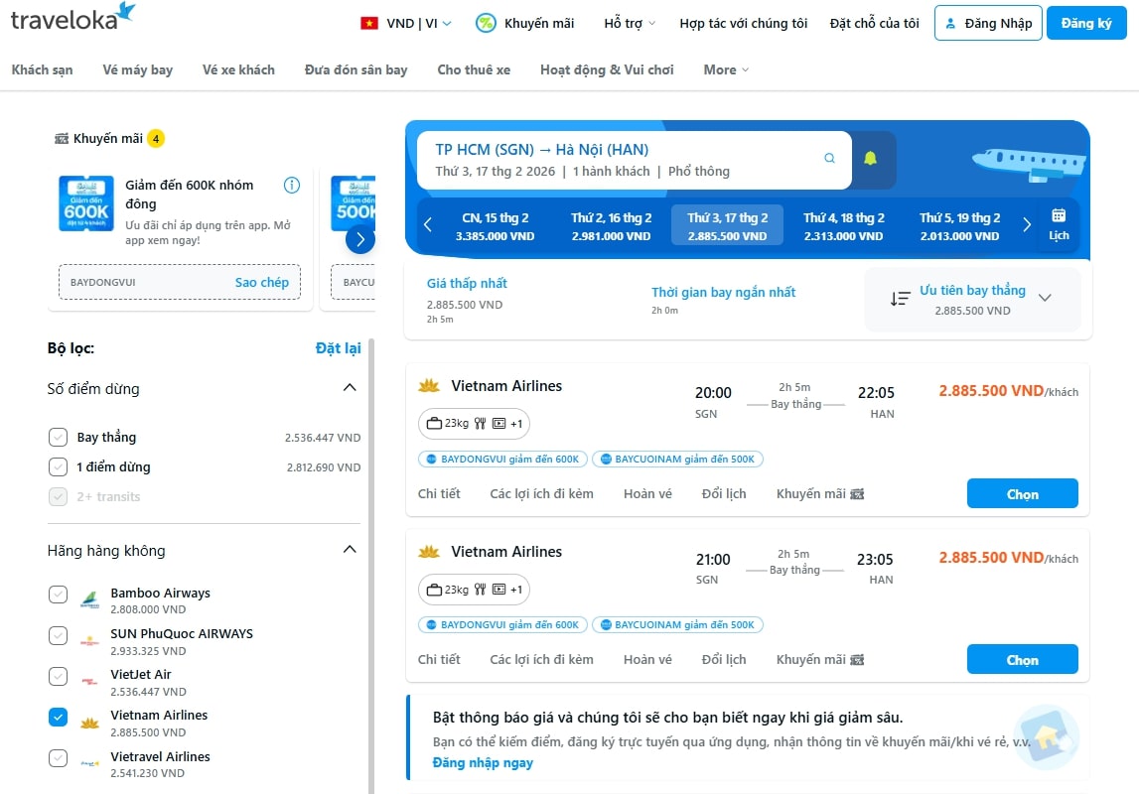Click the search magnifier in the route box

tap(829, 157)
